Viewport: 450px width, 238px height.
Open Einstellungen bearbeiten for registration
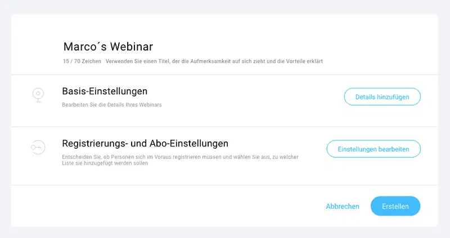[x=373, y=149]
